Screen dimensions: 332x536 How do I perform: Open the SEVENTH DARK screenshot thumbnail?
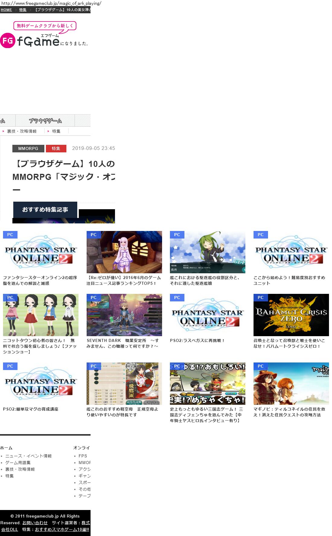coord(124,315)
